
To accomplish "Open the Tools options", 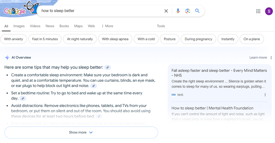I will tap(161, 26).
